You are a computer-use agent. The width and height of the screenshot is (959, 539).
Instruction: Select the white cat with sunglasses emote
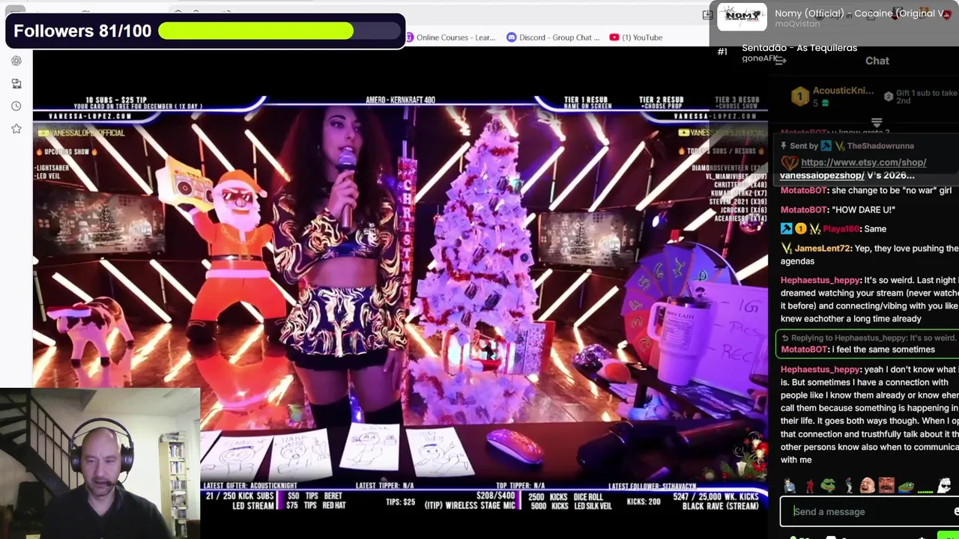(945, 486)
